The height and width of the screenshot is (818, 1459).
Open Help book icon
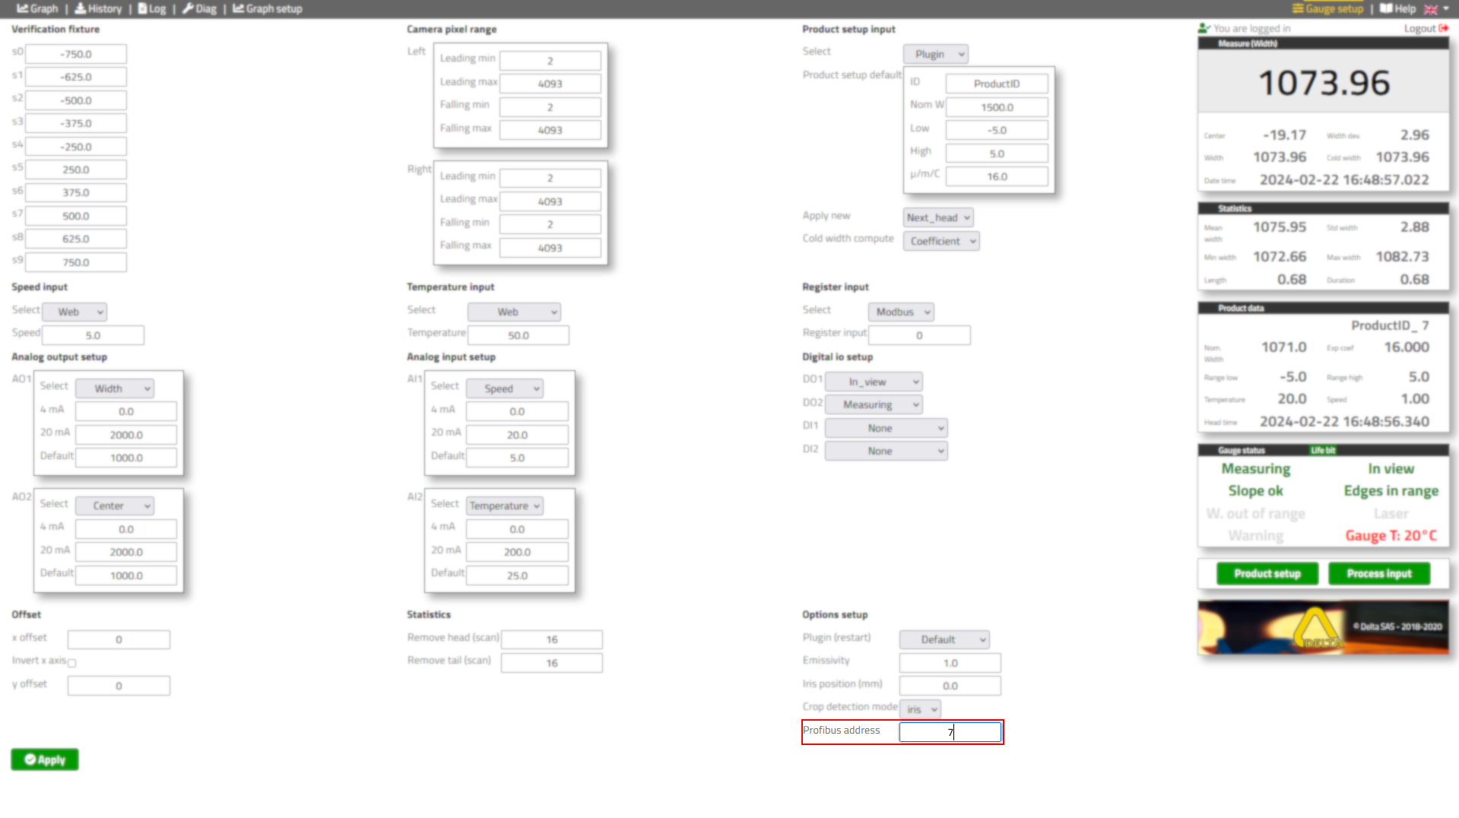coord(1386,8)
